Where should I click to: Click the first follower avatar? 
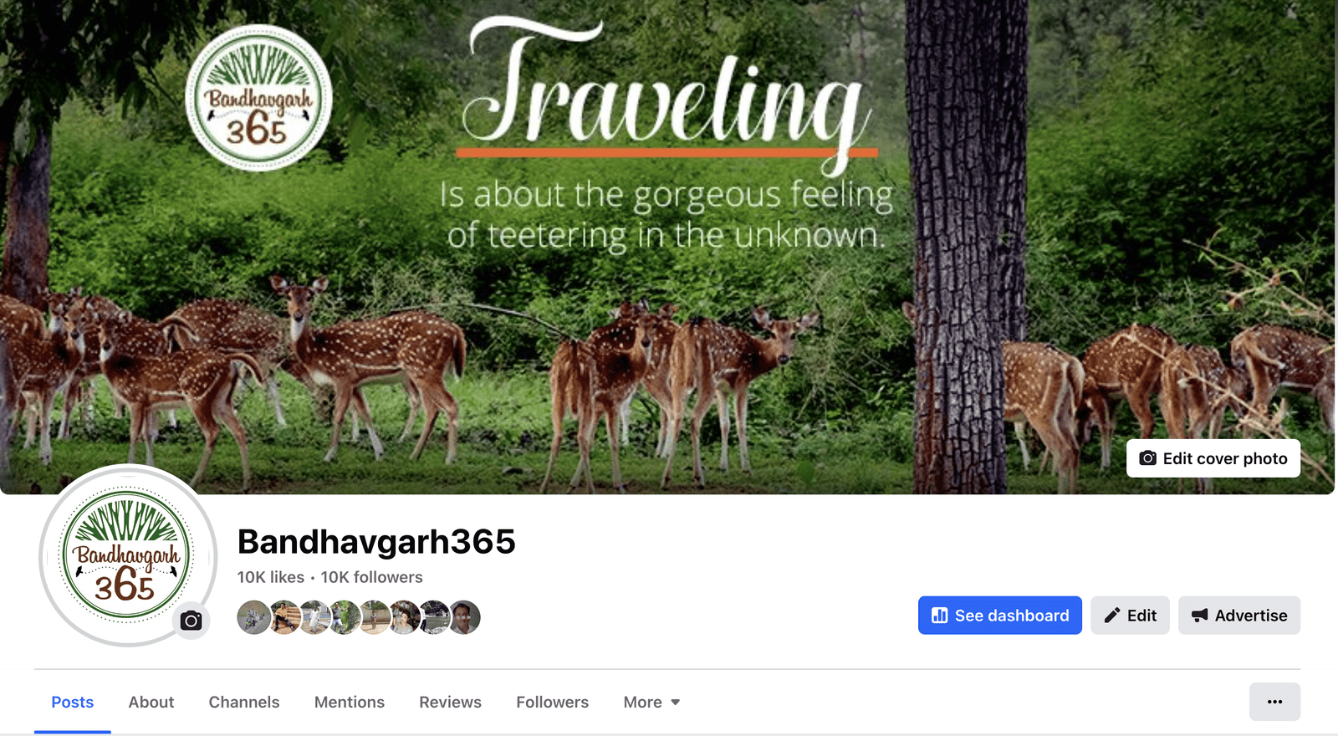[x=253, y=617]
